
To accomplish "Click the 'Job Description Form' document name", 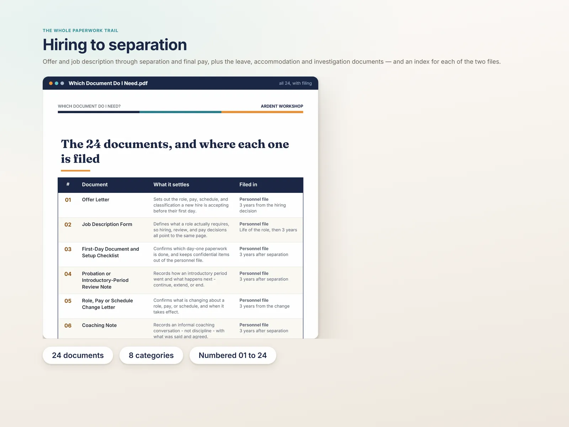I will [107, 224].
